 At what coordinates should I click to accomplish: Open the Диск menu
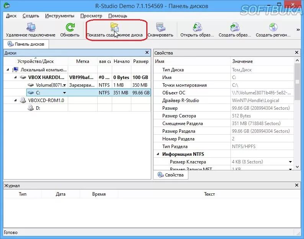point(11,16)
